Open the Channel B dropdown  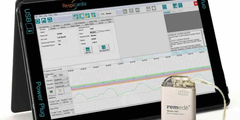coord(62,82)
